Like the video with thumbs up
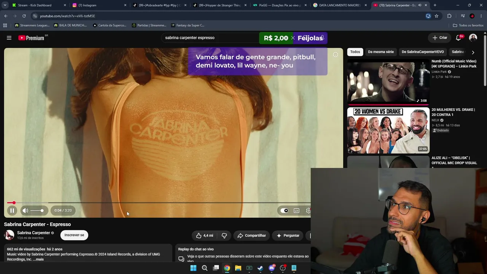 coord(205,236)
